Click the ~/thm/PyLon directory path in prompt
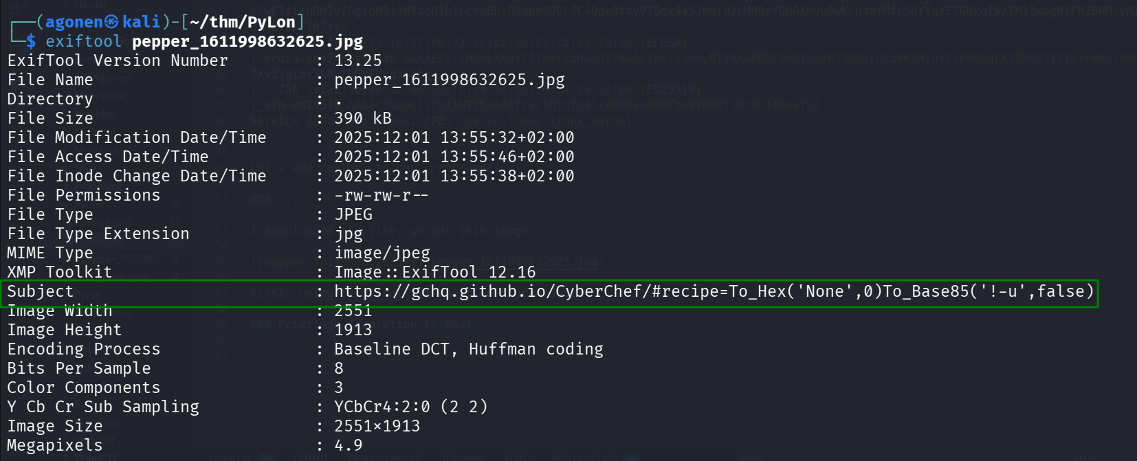The height and width of the screenshot is (461, 1137). coord(242,22)
